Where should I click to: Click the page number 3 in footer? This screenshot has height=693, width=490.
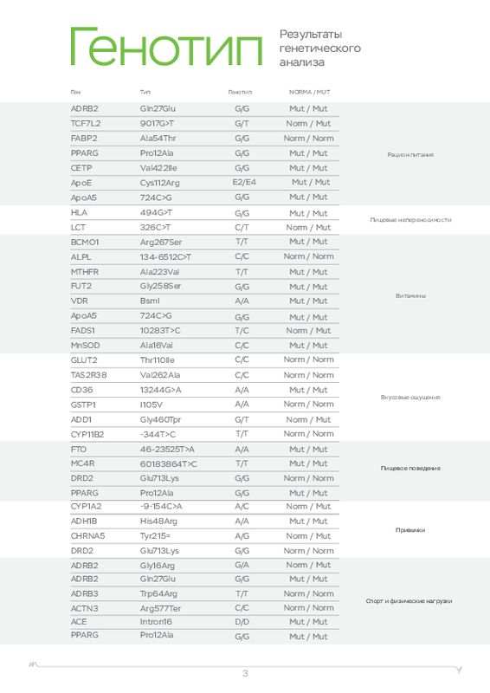click(x=245, y=674)
